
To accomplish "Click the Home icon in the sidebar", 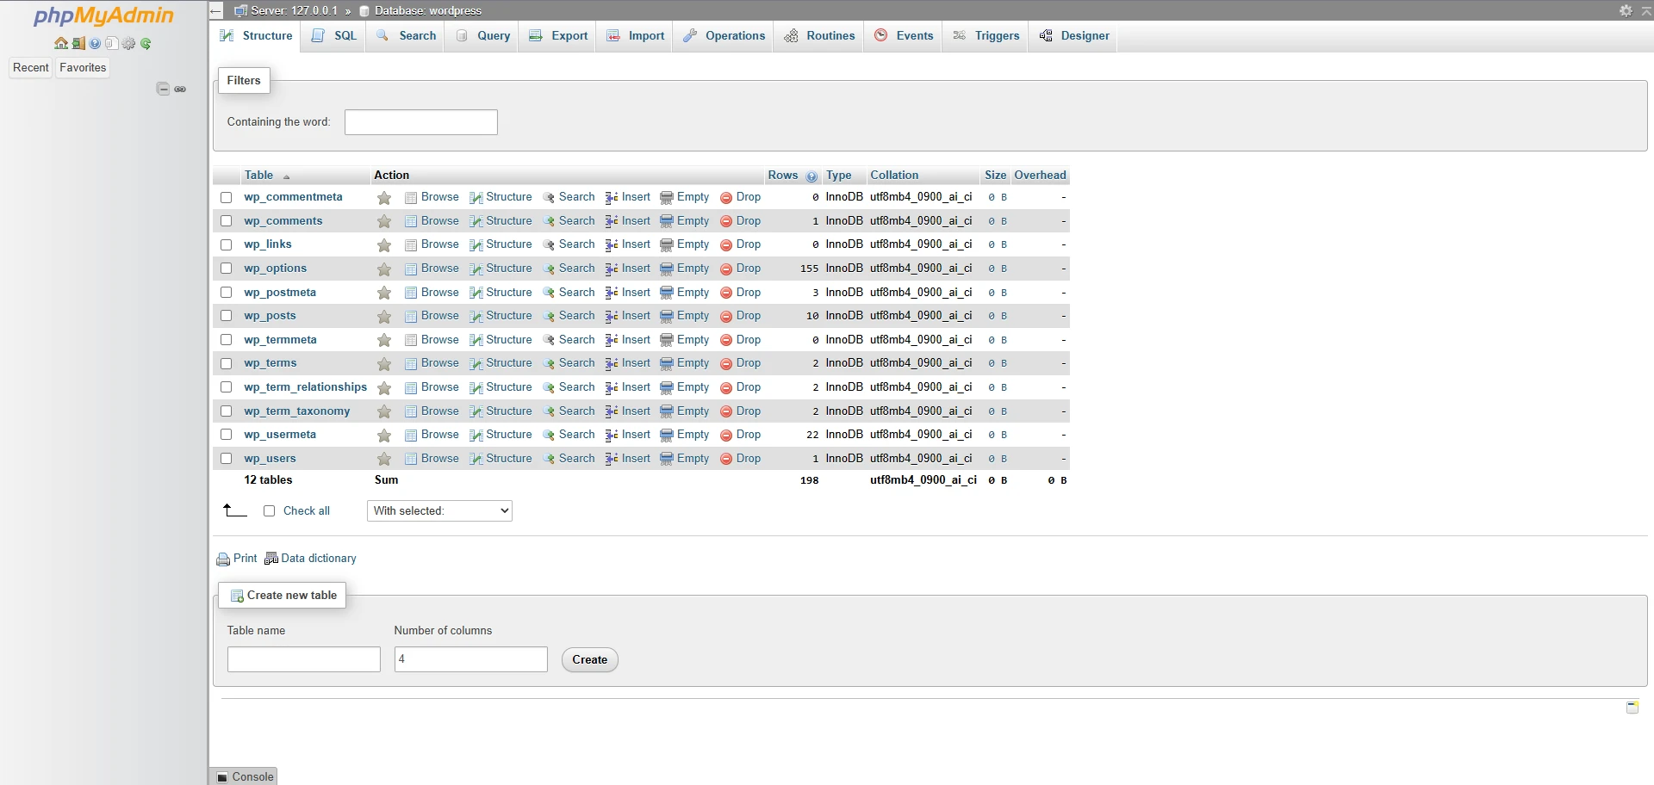I will (61, 43).
